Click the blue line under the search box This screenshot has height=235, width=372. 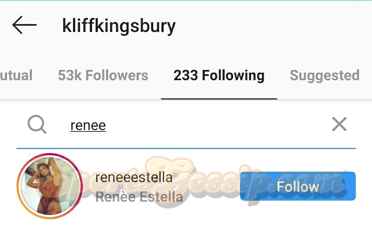(186, 148)
